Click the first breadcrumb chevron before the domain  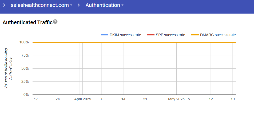pyautogui.click(x=4, y=5)
